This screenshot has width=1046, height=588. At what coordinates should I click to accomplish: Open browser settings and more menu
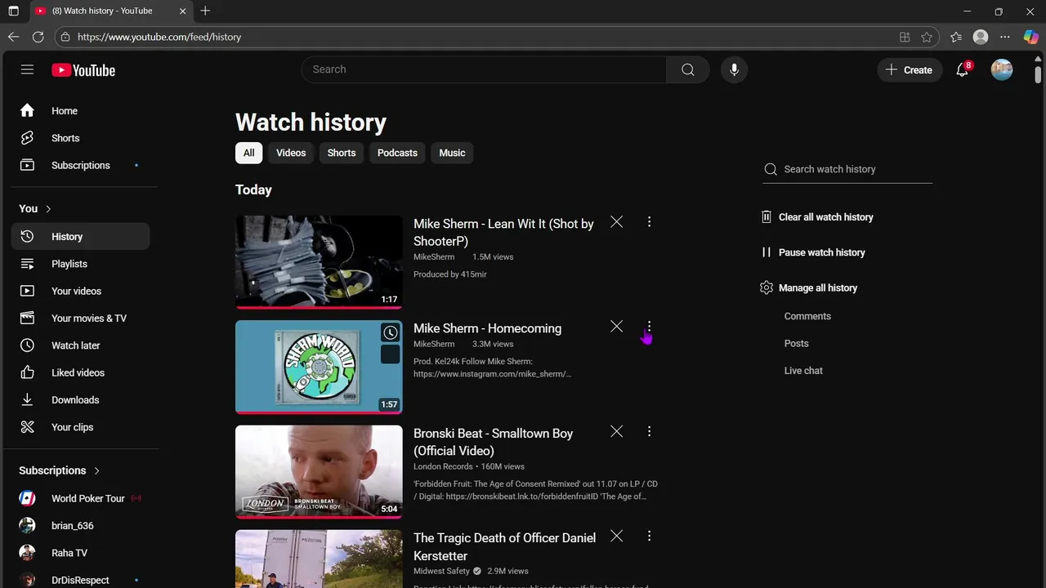click(1005, 37)
